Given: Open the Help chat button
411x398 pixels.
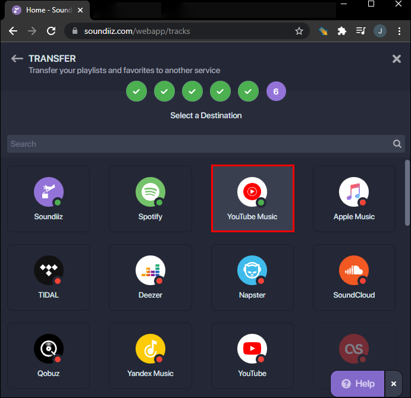Looking at the screenshot, I should point(358,384).
